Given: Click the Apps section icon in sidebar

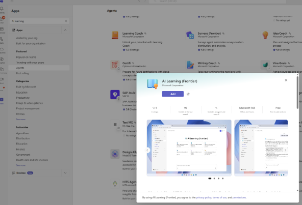Looking at the screenshot, I should [x=13, y=30].
